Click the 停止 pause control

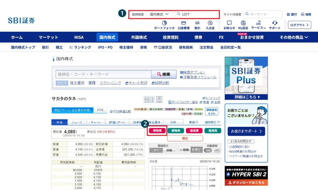196,150
